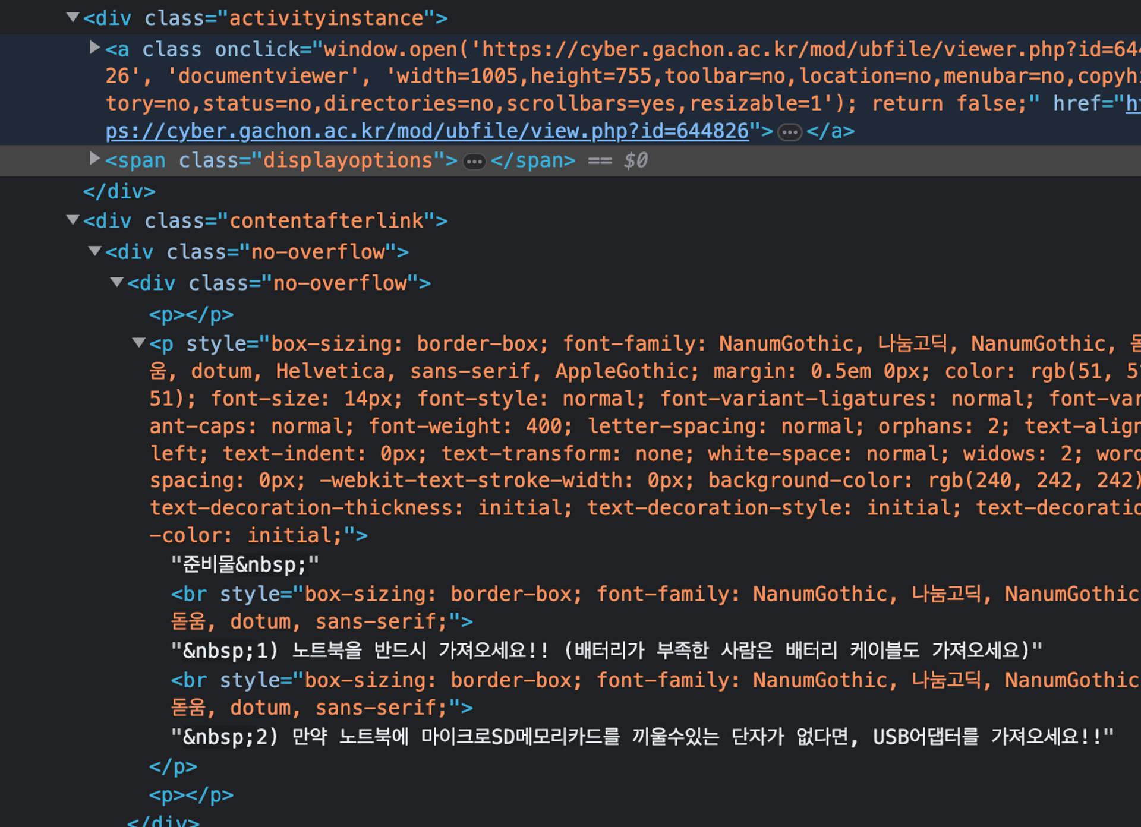Expand the displayoptions span node
Screen dimensions: 1141x827
click(x=94, y=159)
